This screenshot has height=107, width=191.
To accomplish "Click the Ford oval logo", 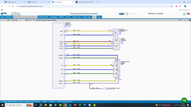I will 122,14.
